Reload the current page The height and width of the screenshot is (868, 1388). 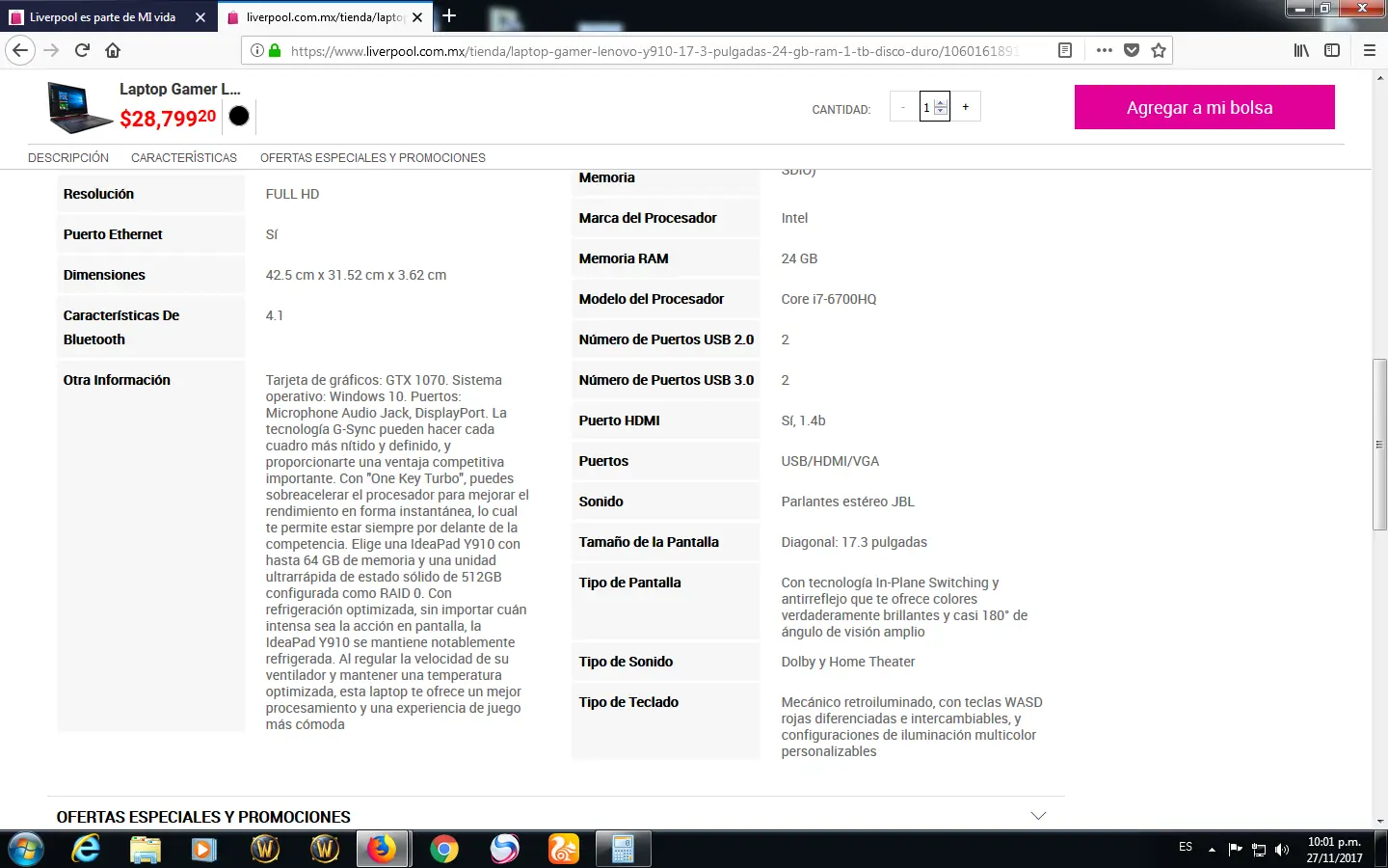(82, 50)
